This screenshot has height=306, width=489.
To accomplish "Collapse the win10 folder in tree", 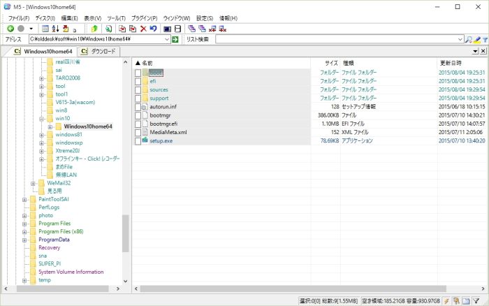I will 41,119.
